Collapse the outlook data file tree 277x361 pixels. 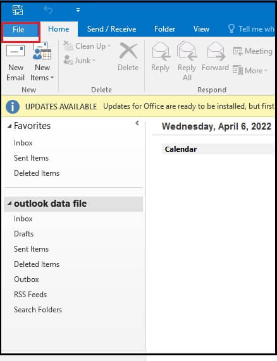9,204
